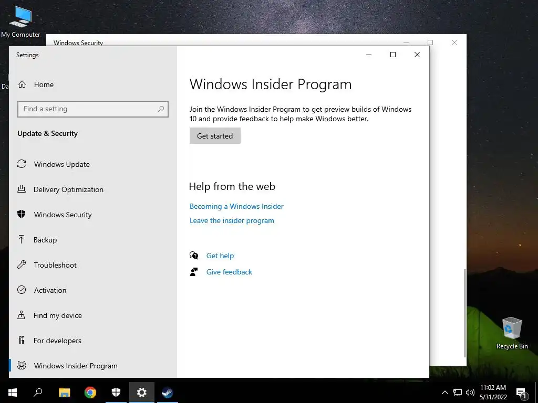Click the search magnifier in Find a setting

(x=161, y=109)
